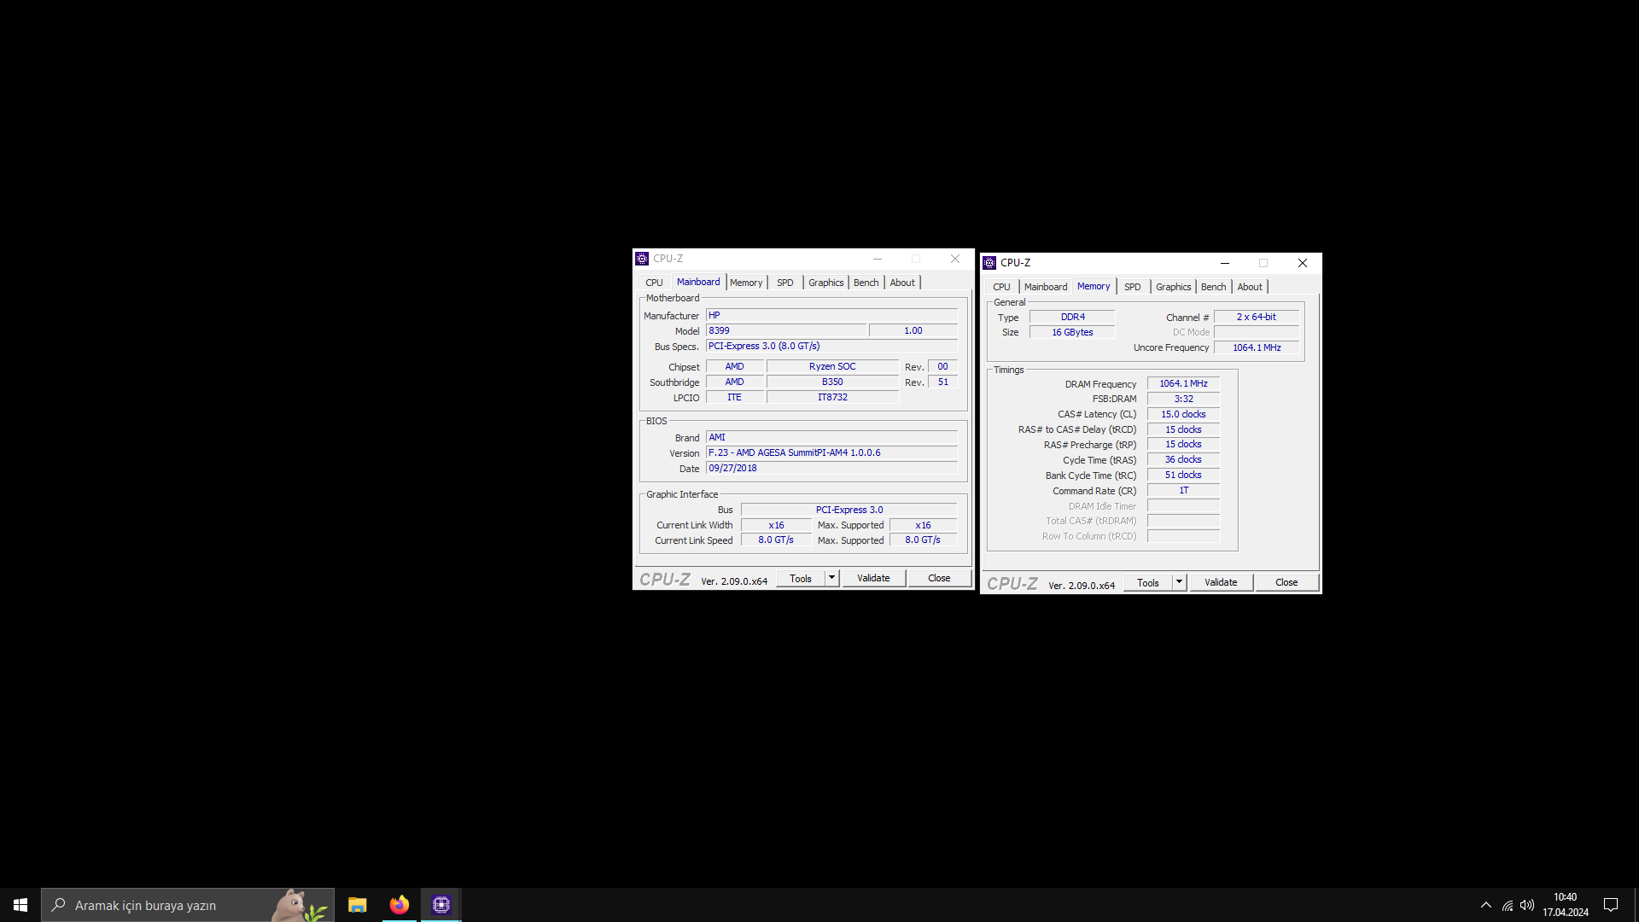Select About tab in Mainboard window

click(x=902, y=283)
